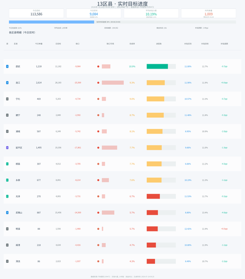Viewport: 245px width, 279px height.
Task: Click the value 1,495 in the table
Action: pos(39,148)
